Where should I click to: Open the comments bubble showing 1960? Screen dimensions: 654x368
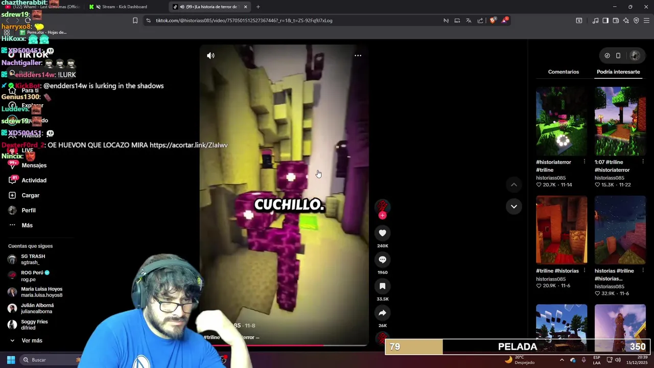[x=382, y=260]
